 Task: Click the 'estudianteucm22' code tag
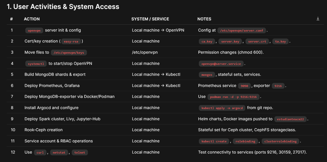click(291, 119)
